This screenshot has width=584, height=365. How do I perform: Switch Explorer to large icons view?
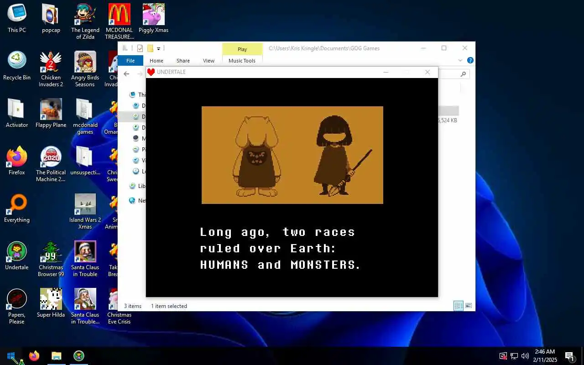[x=469, y=306]
